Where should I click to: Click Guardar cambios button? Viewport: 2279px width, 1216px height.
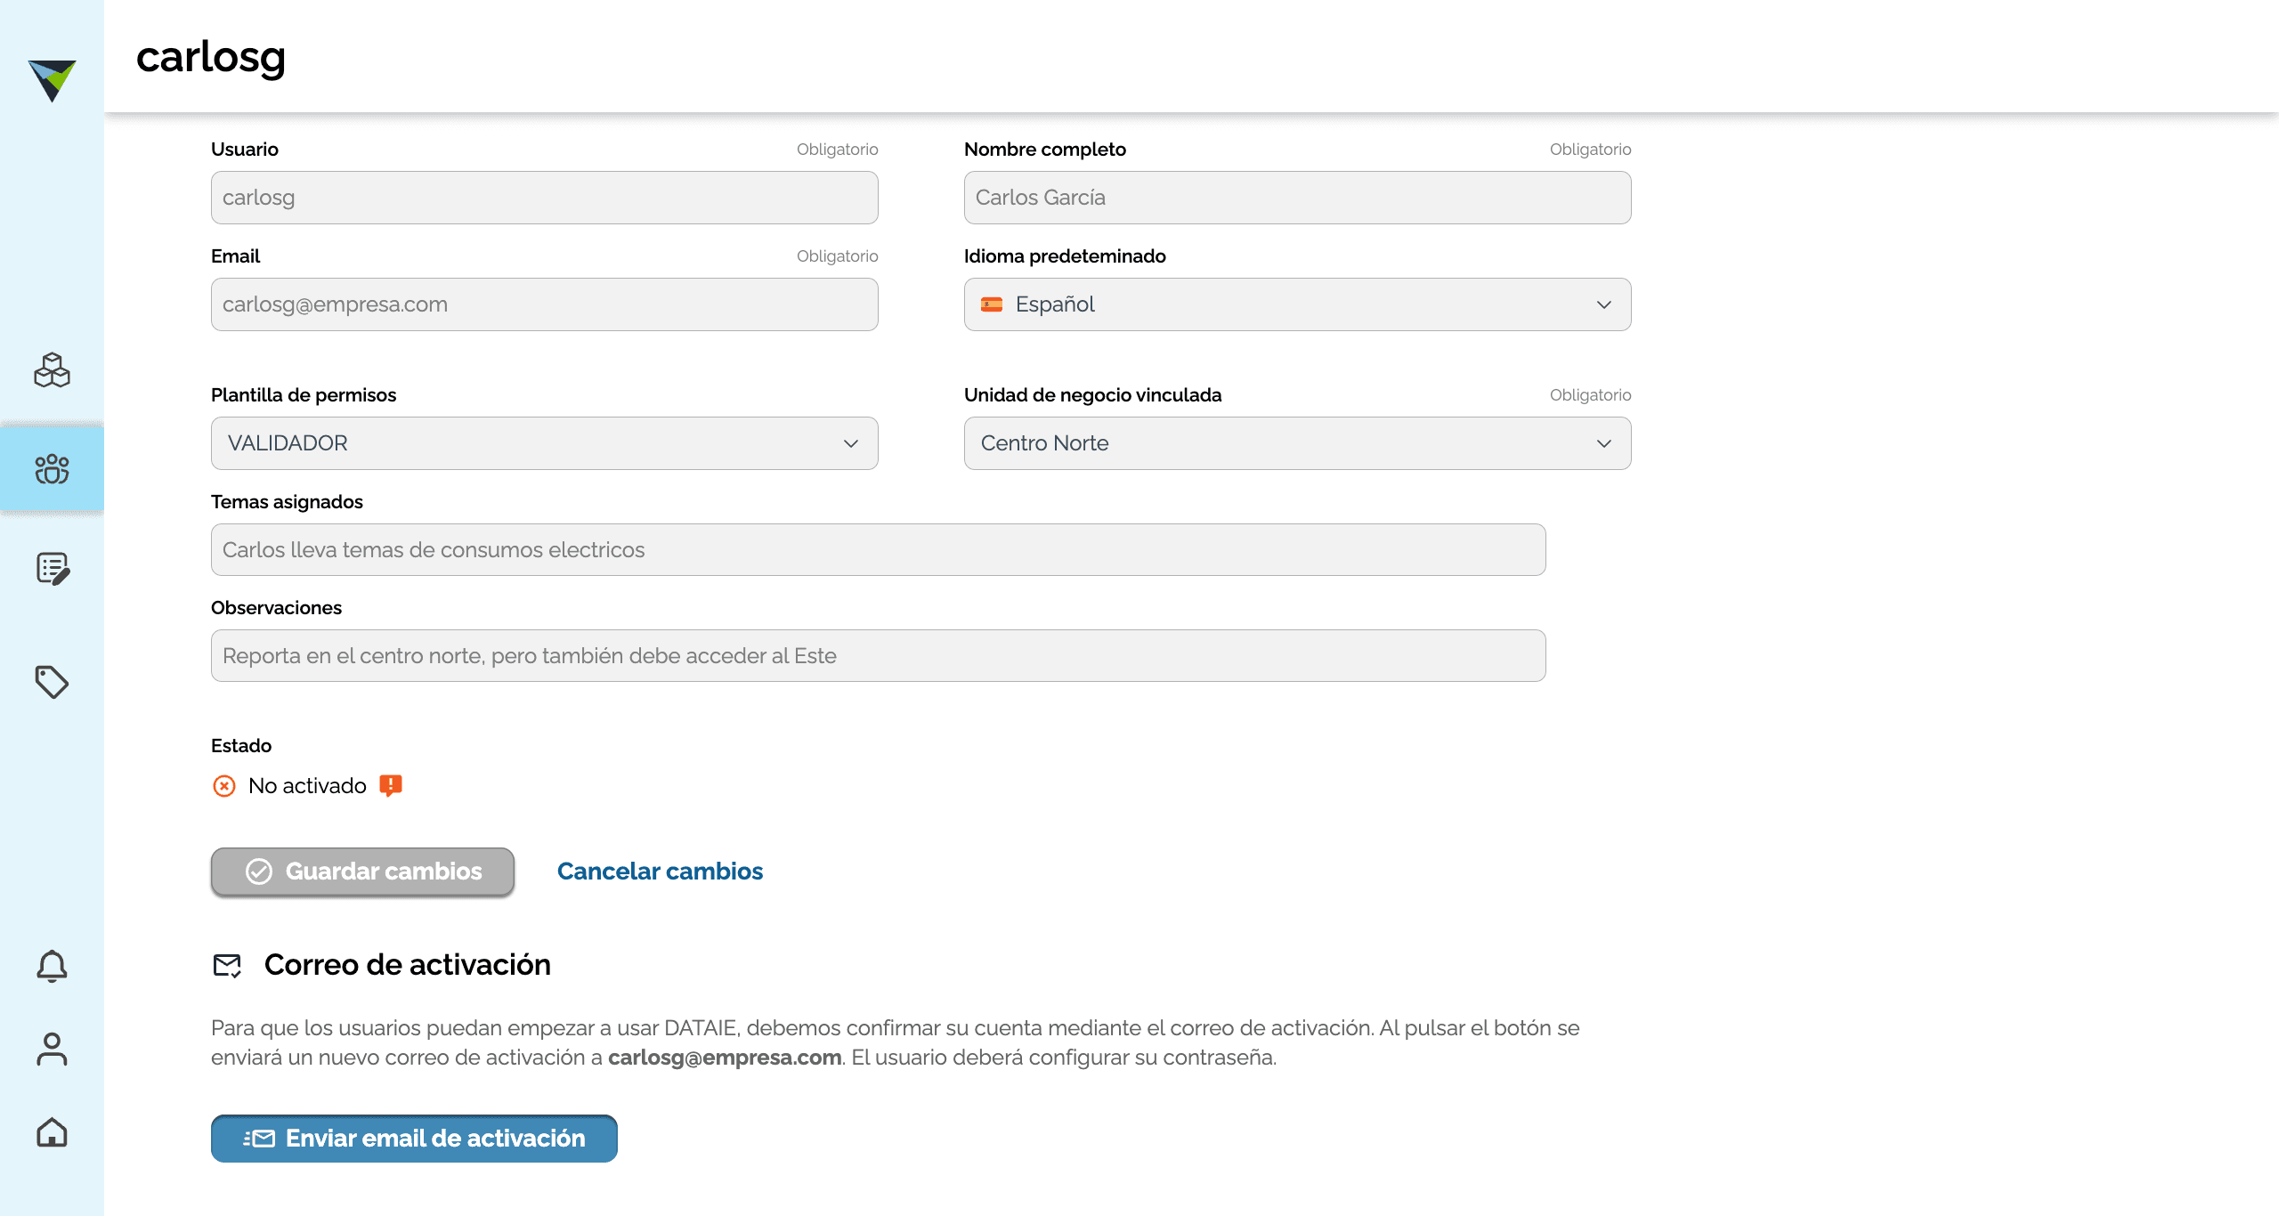pos(362,871)
